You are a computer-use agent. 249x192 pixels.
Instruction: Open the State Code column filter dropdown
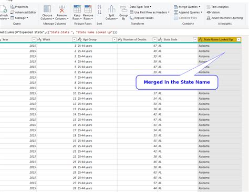(195, 39)
